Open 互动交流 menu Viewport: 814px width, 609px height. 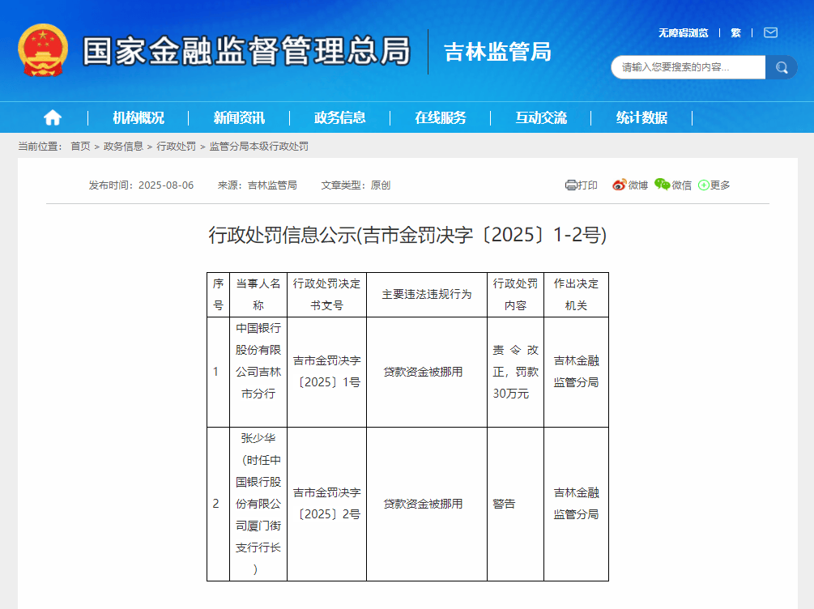click(541, 118)
